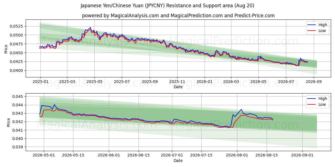This screenshot has width=335, height=167.
Task: Click the 2026-05-01 date tick label
Action: point(44,155)
